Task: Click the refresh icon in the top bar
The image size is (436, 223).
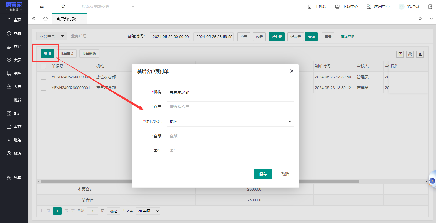Action: (x=63, y=6)
